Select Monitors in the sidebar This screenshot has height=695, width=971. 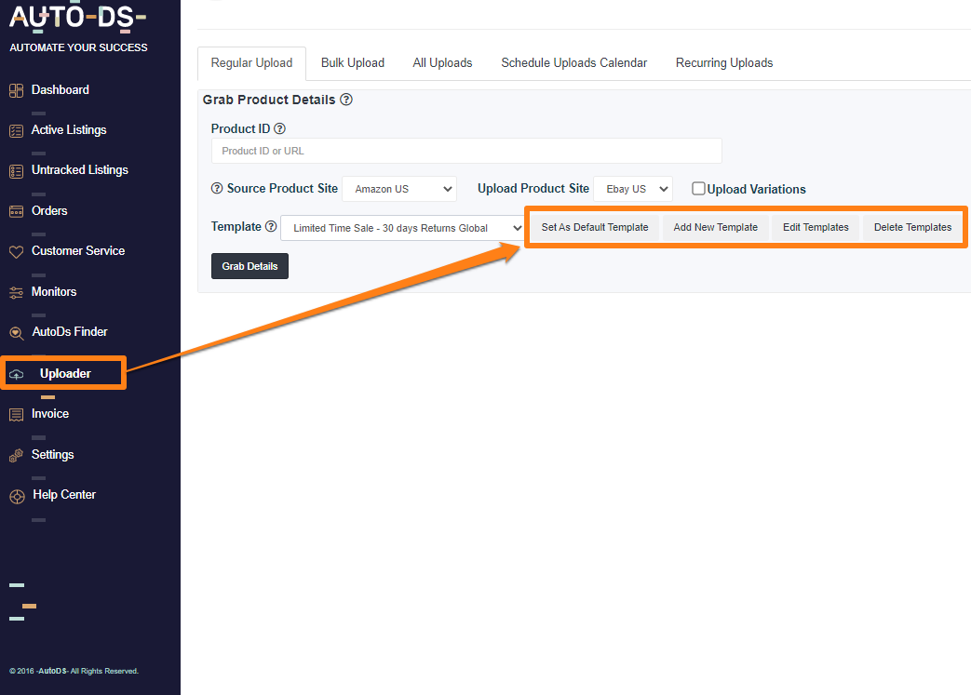pyautogui.click(x=54, y=292)
